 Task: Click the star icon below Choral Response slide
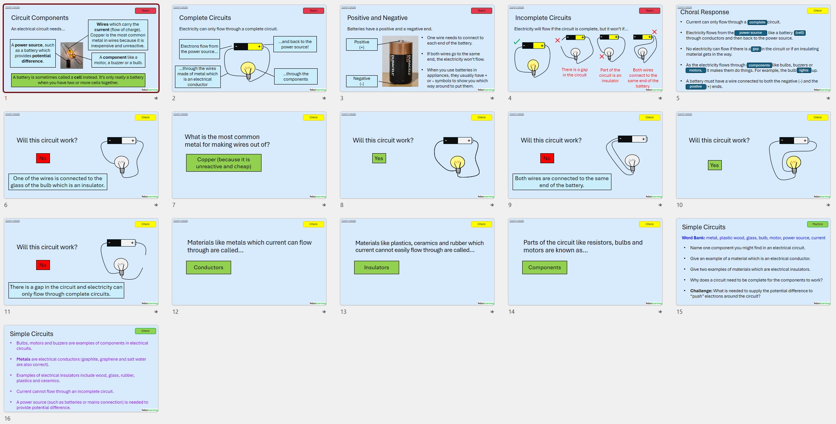coord(828,98)
